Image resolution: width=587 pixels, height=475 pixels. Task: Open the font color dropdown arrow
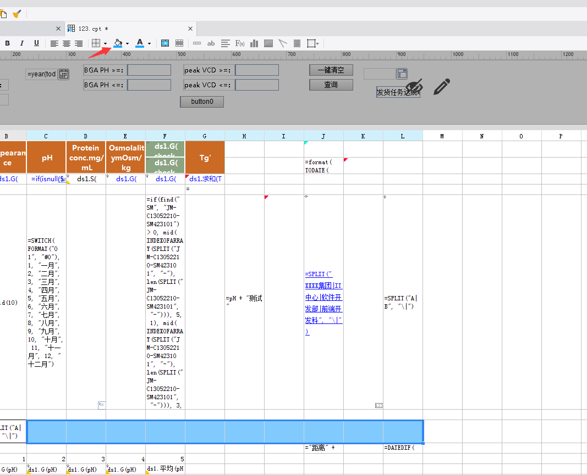click(150, 43)
